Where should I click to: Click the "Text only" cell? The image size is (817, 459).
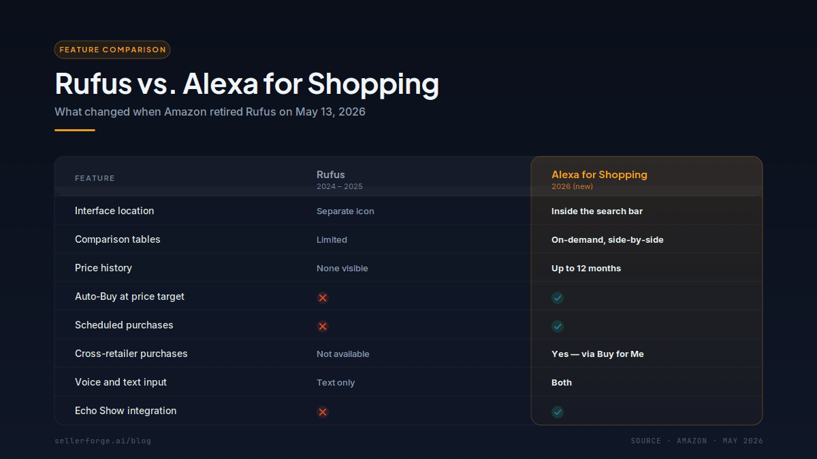tap(336, 383)
